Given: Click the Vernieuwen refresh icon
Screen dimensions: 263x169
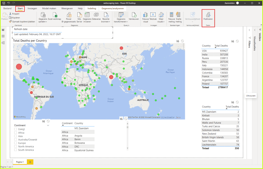Looking at the screenshot, I should [134, 15].
